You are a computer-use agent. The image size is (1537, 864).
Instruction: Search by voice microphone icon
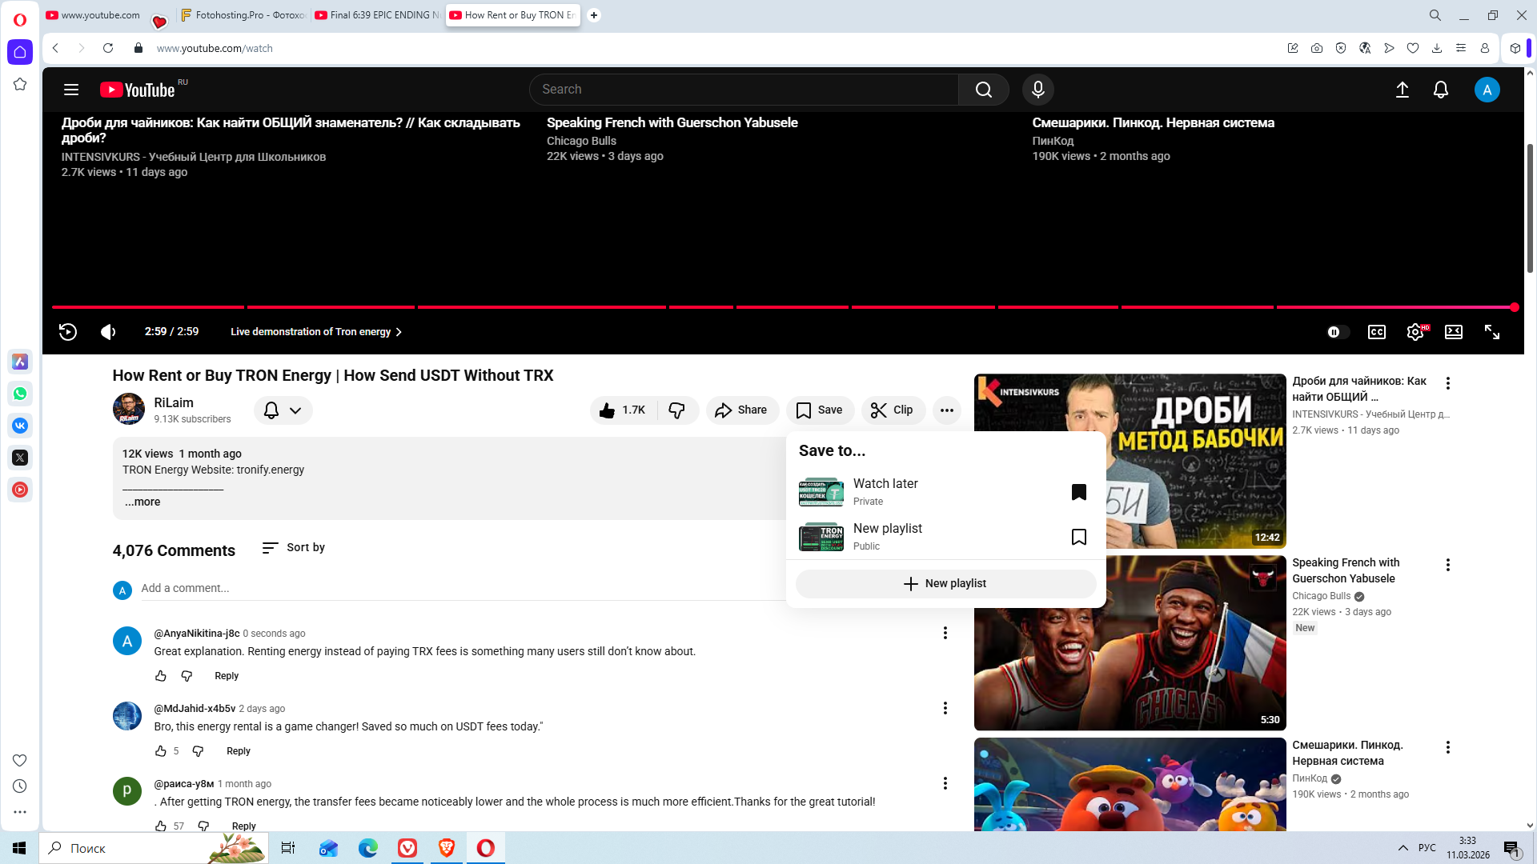pyautogui.click(x=1037, y=90)
